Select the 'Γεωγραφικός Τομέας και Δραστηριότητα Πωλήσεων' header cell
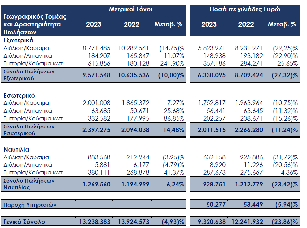Image resolution: width=307 pixels, height=228 pixels. tap(35, 24)
